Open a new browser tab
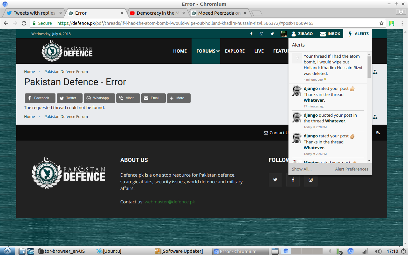408x255 pixels. pyautogui.click(x=257, y=13)
